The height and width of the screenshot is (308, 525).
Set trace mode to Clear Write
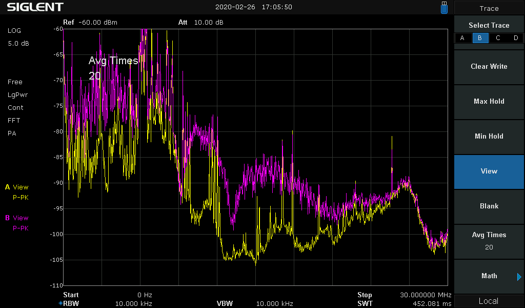(489, 67)
